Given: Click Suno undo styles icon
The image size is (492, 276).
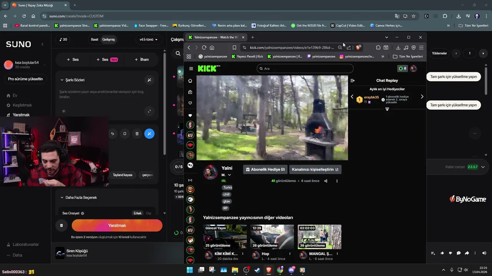Looking at the screenshot, I should (x=113, y=134).
